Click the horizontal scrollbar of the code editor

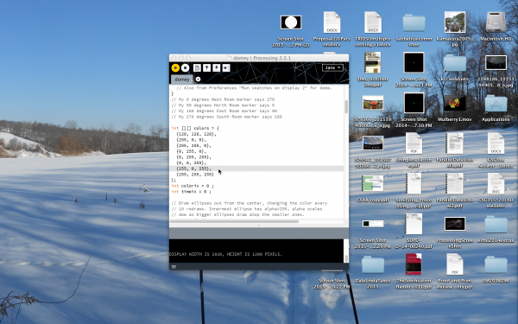[235, 221]
